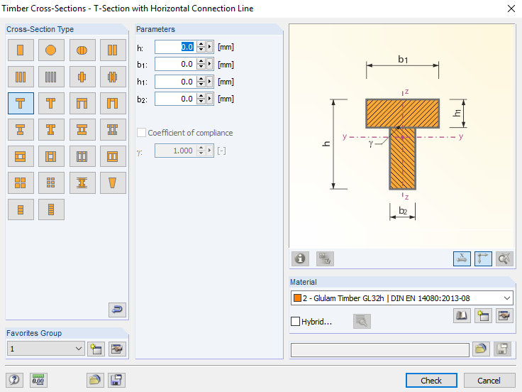Load saved cross-section folder icon at bottom
The image size is (522, 392).
click(x=95, y=380)
